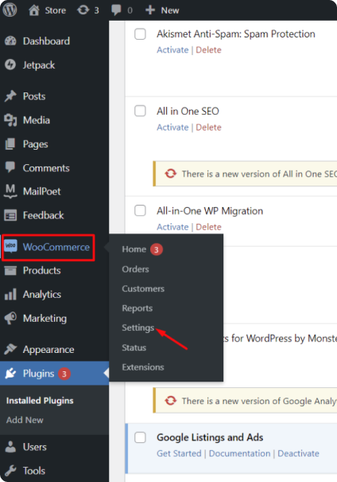Activate the All in One SEO plugin

tap(172, 127)
